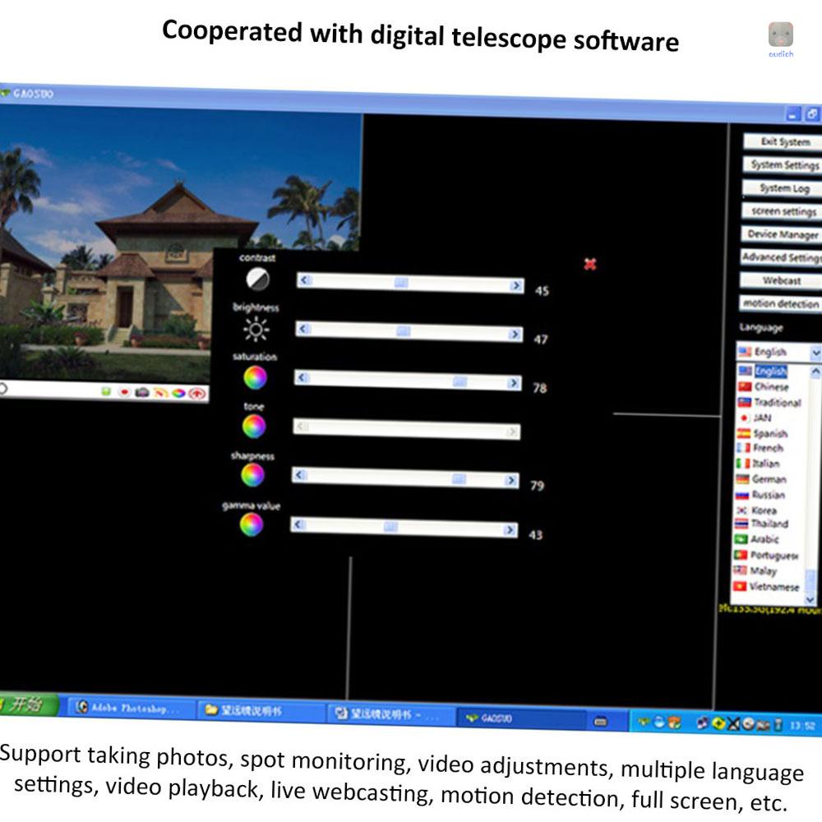The image size is (822, 822).
Task: Click the motion detection button
Action: (780, 303)
